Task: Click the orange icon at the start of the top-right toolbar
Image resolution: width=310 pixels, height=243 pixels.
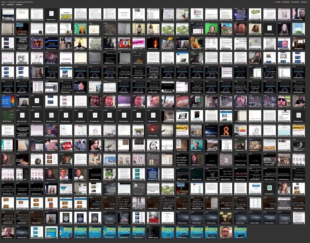Action: [x=276, y=2]
